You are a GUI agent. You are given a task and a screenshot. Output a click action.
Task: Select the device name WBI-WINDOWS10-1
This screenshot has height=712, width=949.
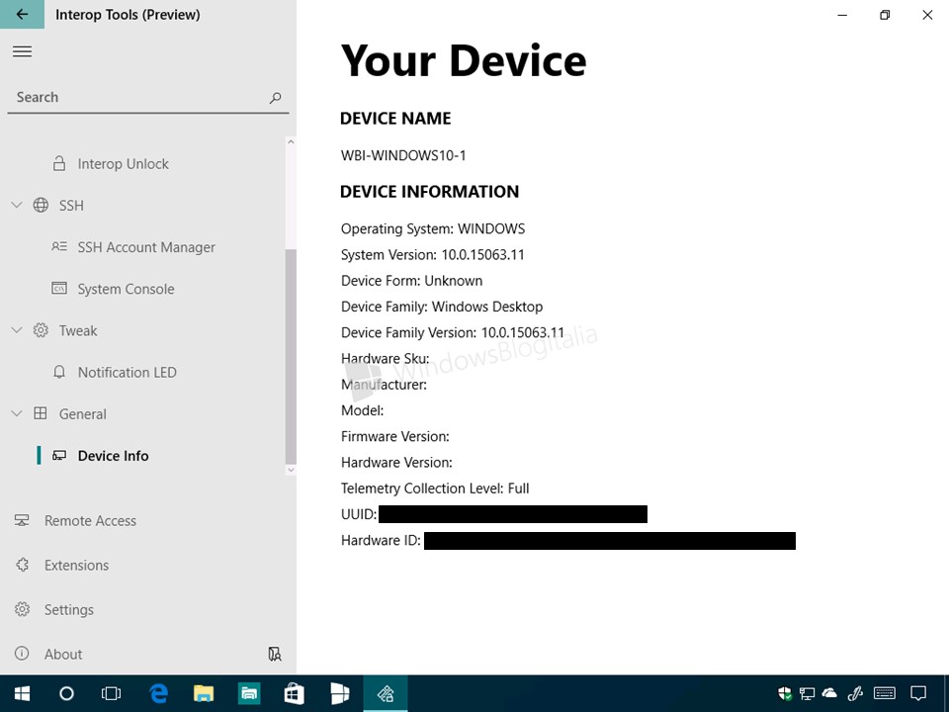tap(403, 155)
